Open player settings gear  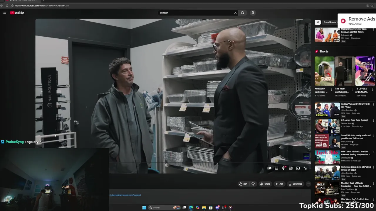click(x=283, y=168)
